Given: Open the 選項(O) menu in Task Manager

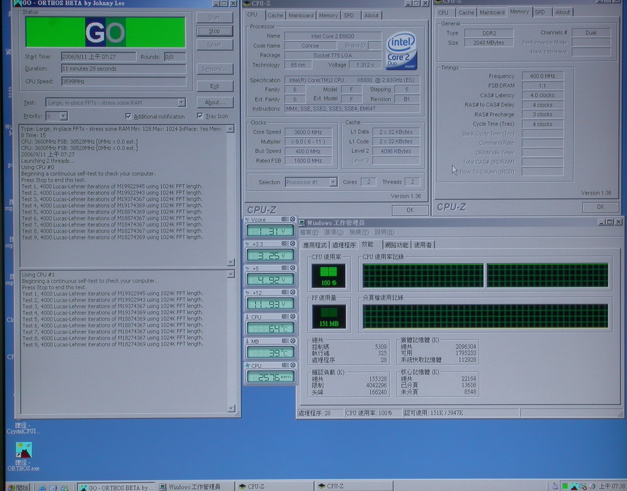Looking at the screenshot, I should pyautogui.click(x=334, y=232).
